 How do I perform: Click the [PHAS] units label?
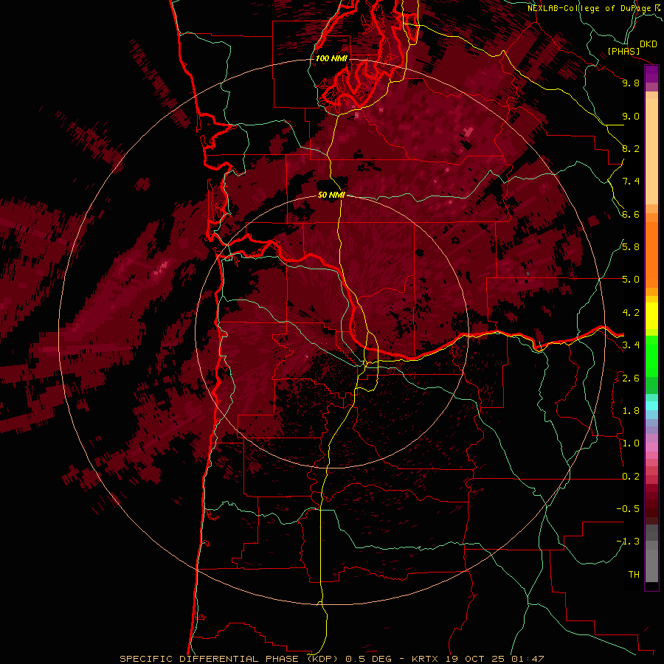(623, 52)
